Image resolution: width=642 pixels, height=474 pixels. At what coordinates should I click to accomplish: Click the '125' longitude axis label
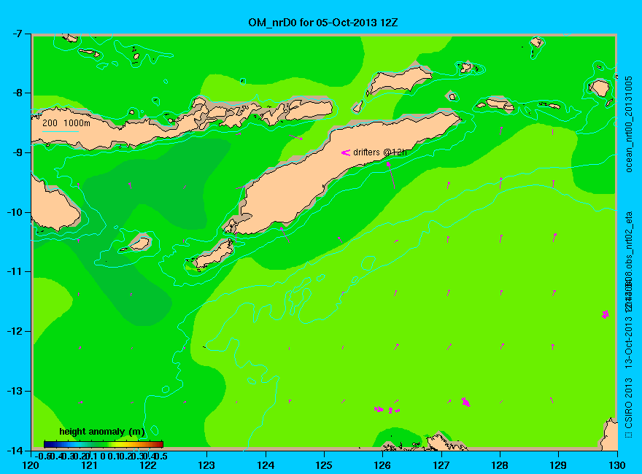(x=324, y=465)
